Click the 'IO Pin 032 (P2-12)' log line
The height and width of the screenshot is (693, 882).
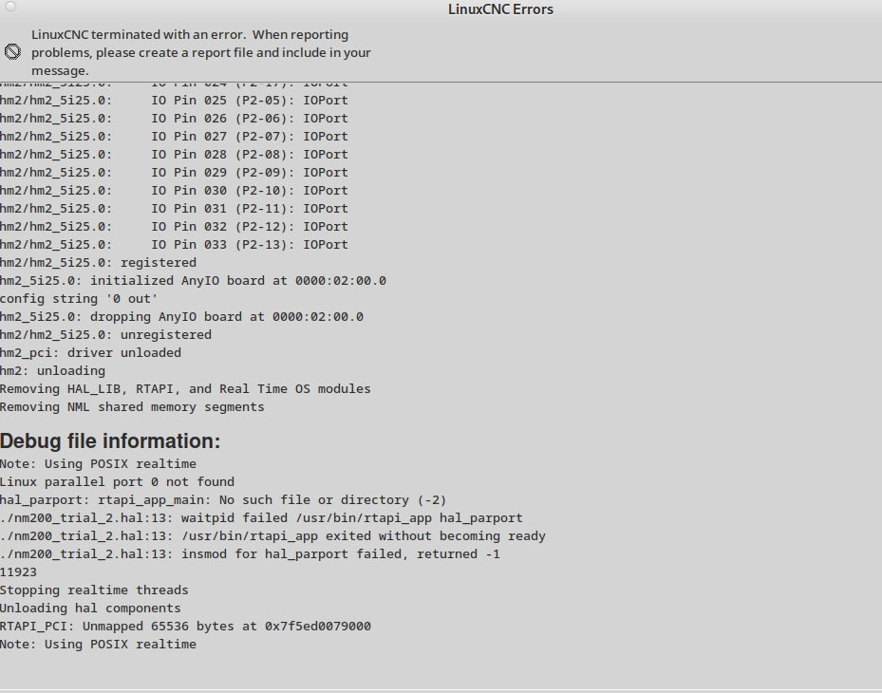click(x=174, y=227)
